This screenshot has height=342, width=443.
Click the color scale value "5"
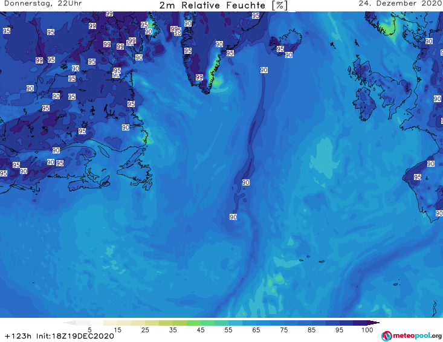pyautogui.click(x=89, y=329)
